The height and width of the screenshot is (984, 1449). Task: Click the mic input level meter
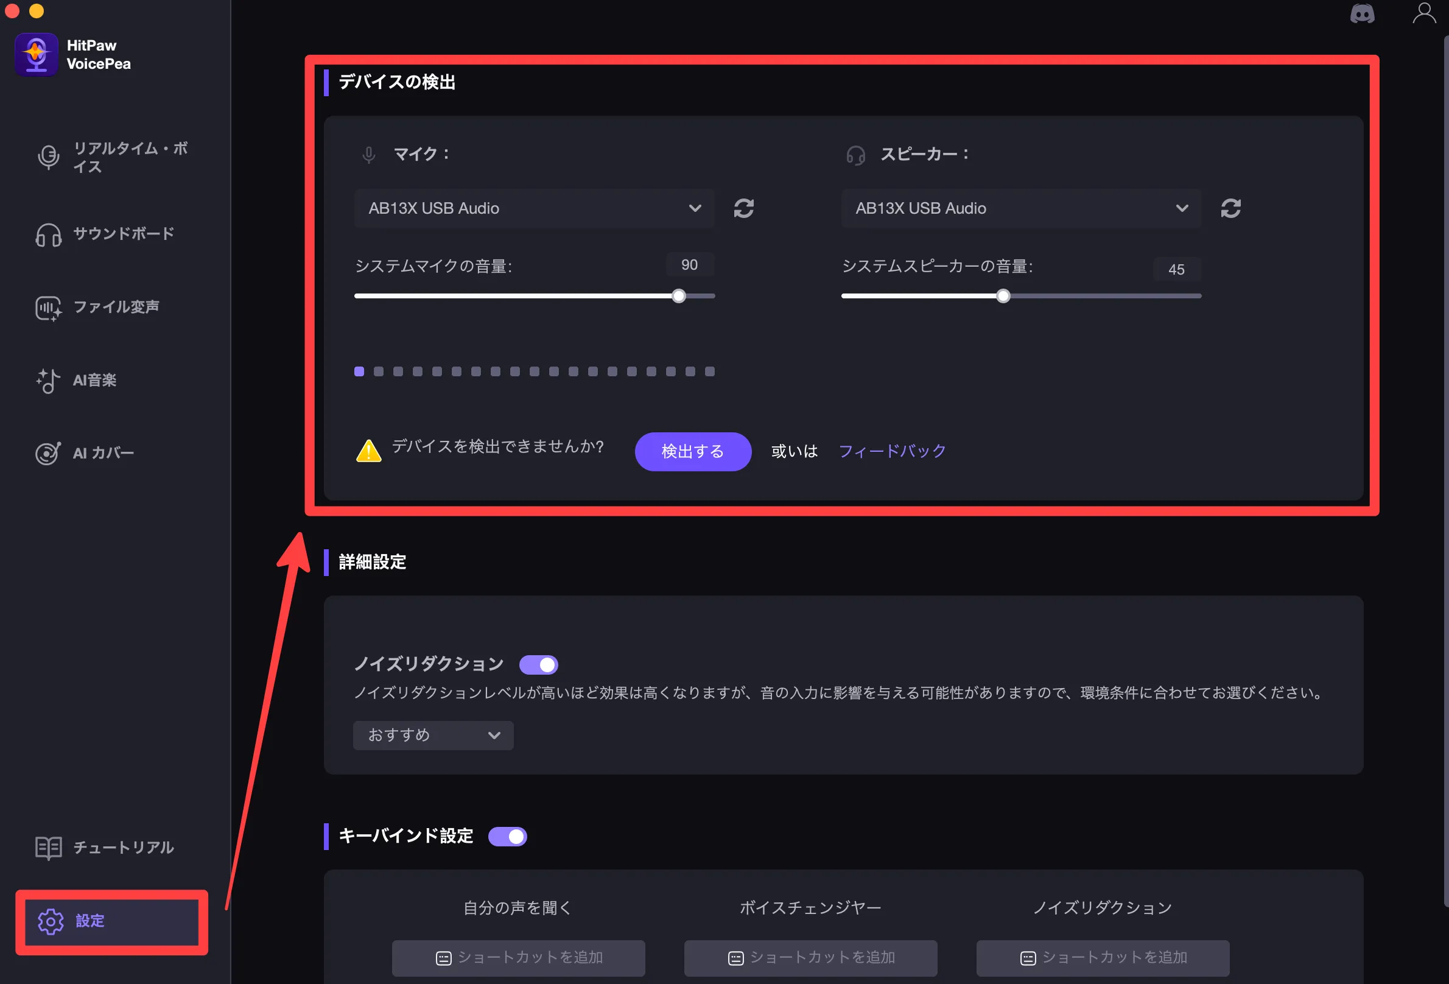(x=535, y=371)
